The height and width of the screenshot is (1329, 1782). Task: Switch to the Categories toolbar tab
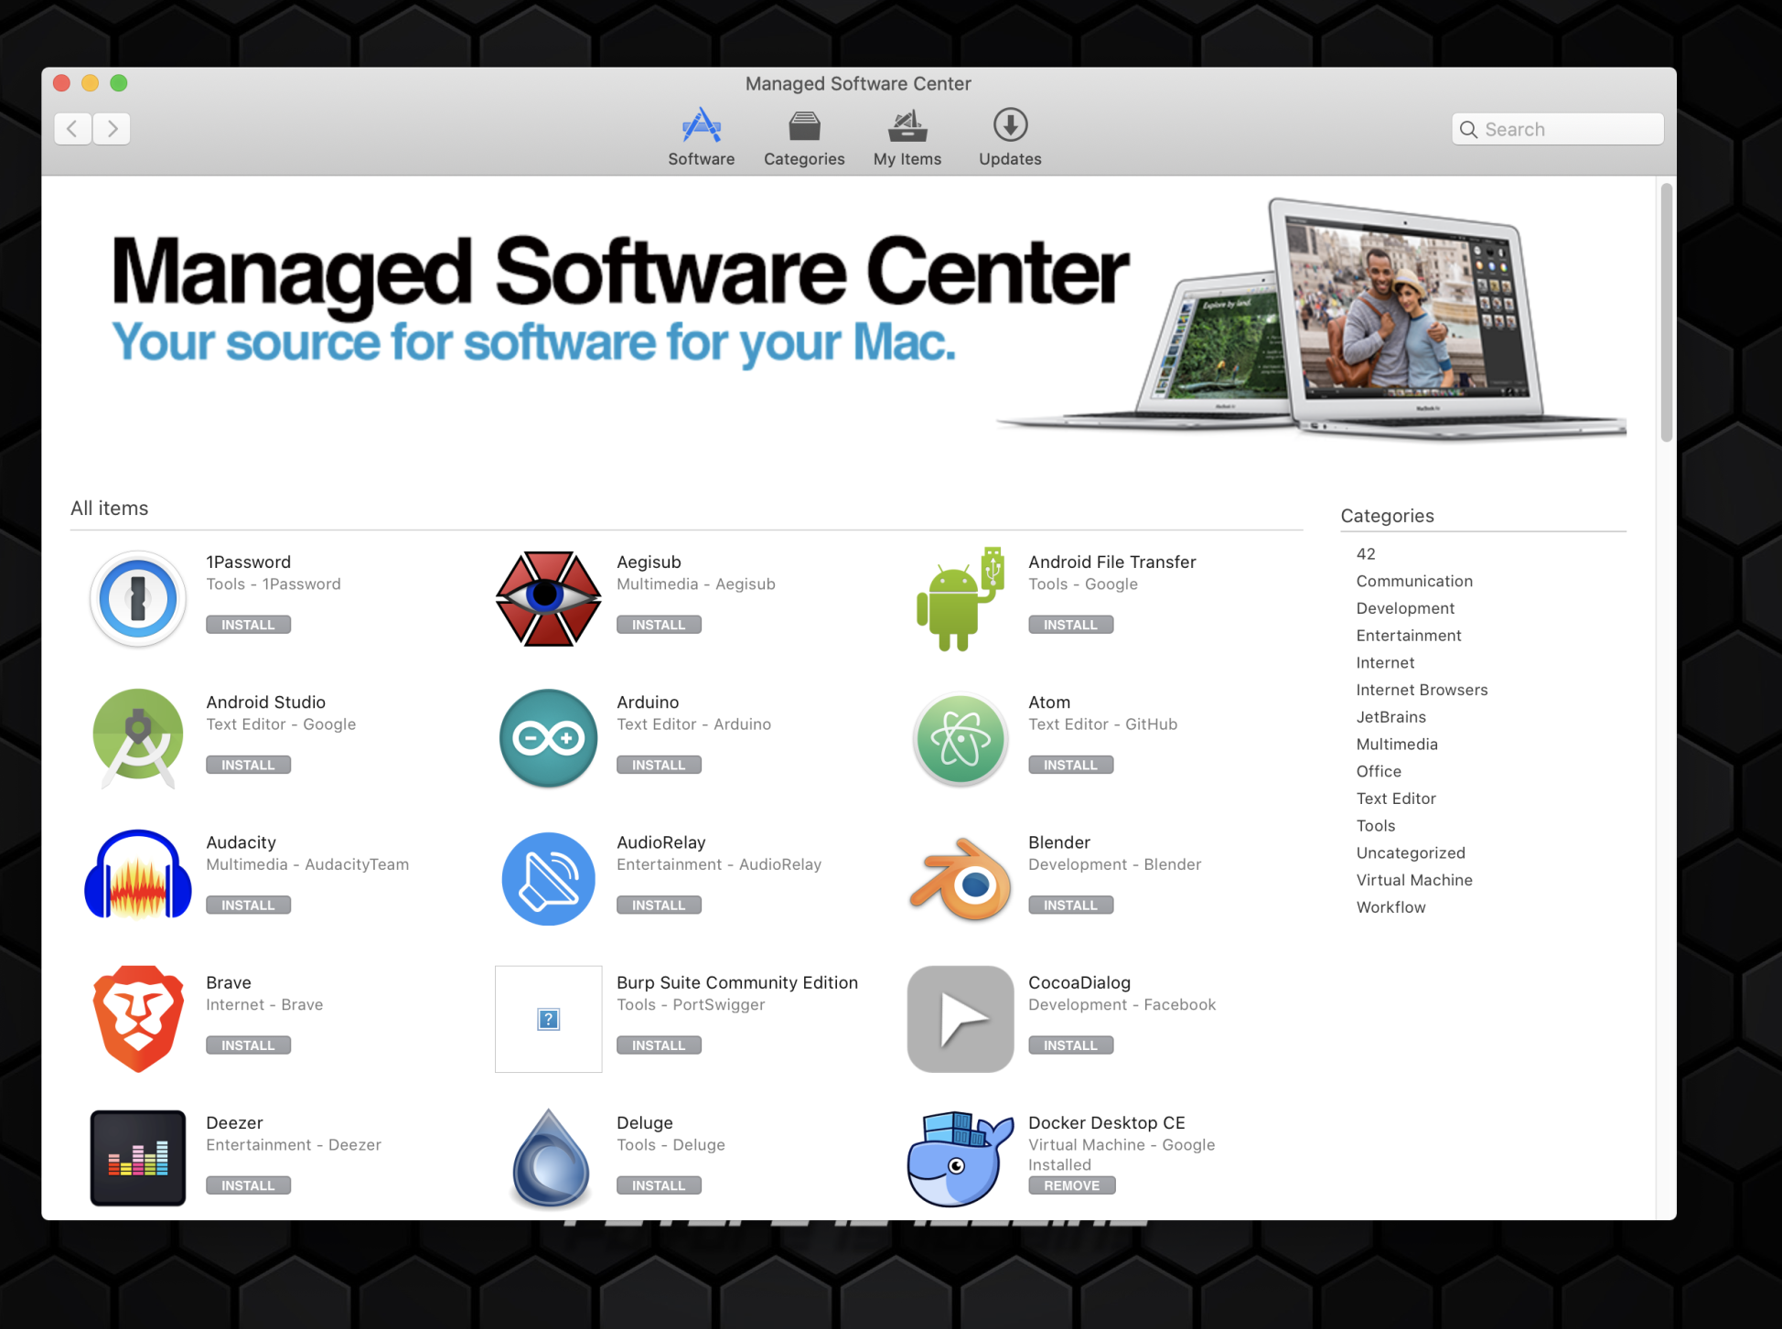pyautogui.click(x=804, y=138)
